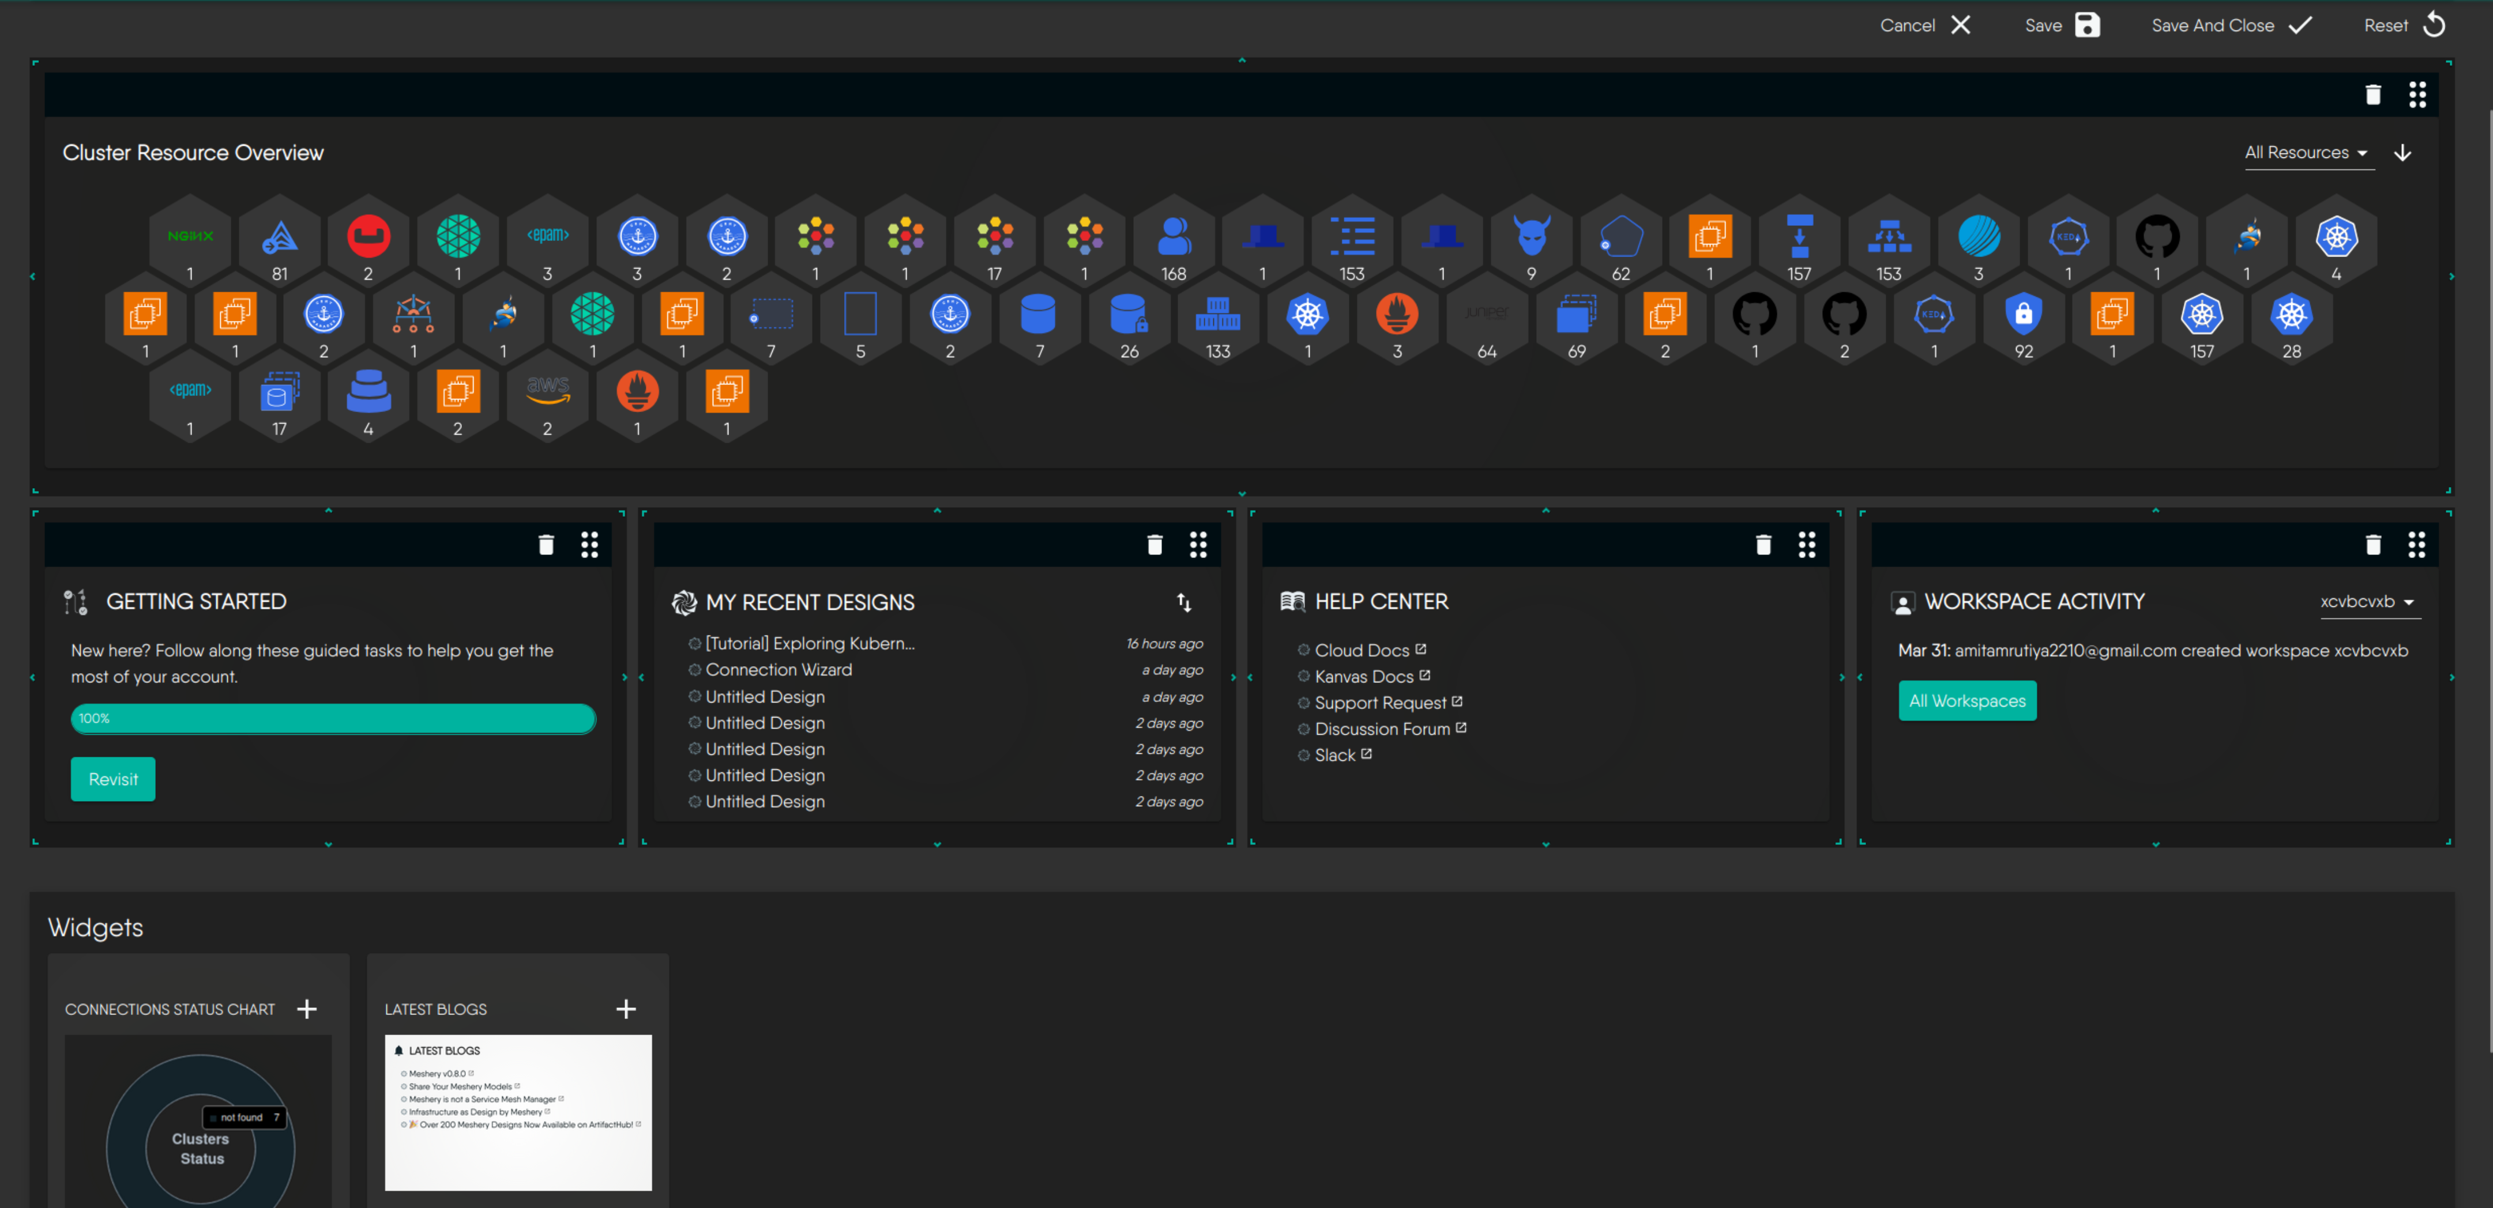Screen dimensions: 2493x1208
Task: Open the Kanvas Docs link
Action: point(1364,677)
